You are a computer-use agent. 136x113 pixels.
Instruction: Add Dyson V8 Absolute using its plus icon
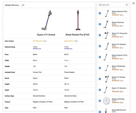point(100,68)
